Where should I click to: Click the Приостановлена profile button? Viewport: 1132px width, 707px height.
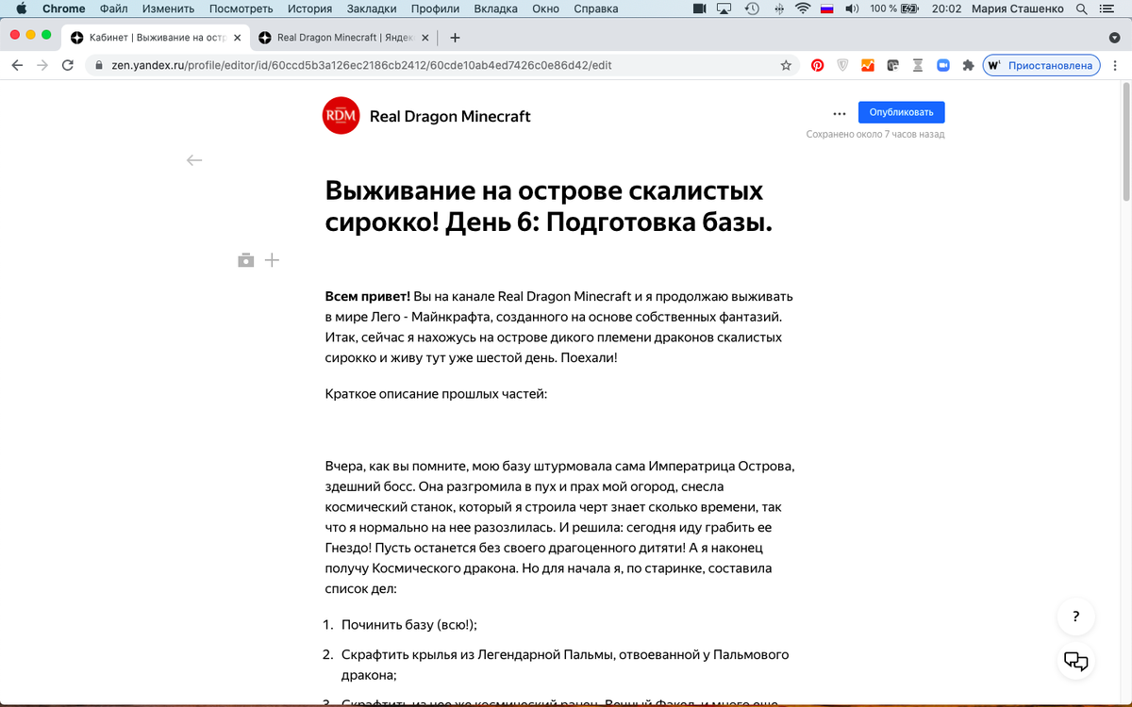click(x=1040, y=66)
